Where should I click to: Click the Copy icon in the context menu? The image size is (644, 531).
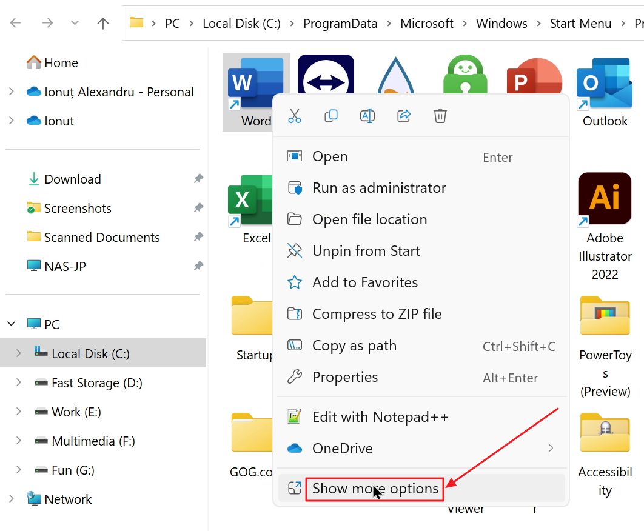pos(331,115)
